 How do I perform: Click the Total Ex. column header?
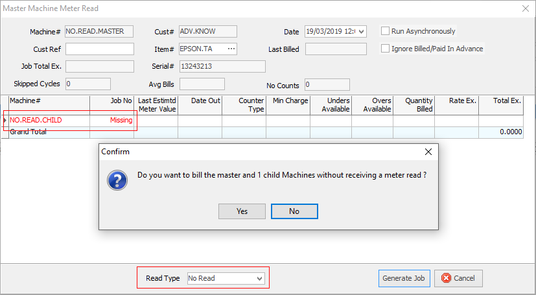pos(507,101)
